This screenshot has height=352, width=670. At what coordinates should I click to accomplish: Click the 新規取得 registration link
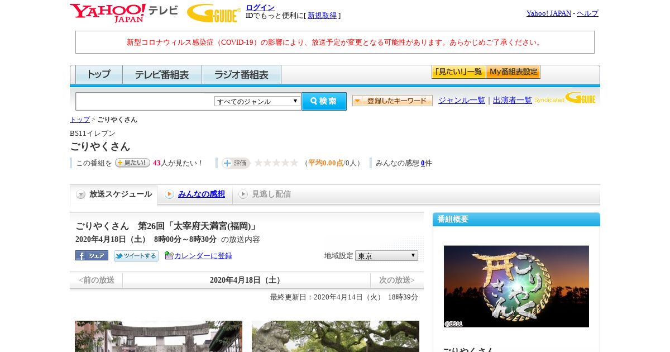322,16
